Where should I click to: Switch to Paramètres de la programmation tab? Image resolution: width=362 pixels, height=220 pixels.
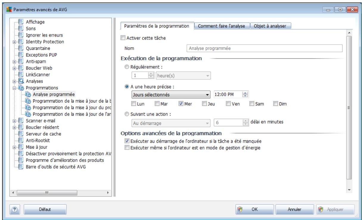[157, 26]
